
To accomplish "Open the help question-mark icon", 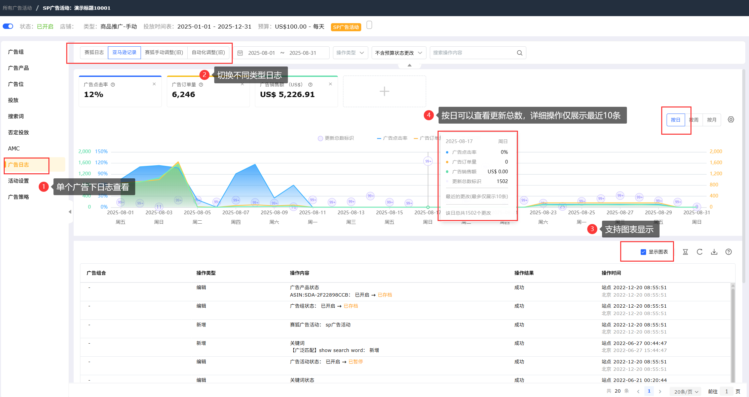I will [728, 252].
